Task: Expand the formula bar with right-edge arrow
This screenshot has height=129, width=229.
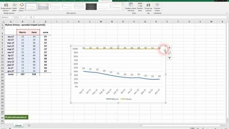Action: 227,17
